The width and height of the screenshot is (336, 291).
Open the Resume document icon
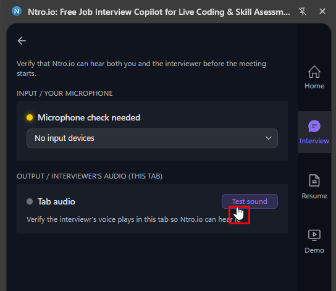[314, 180]
